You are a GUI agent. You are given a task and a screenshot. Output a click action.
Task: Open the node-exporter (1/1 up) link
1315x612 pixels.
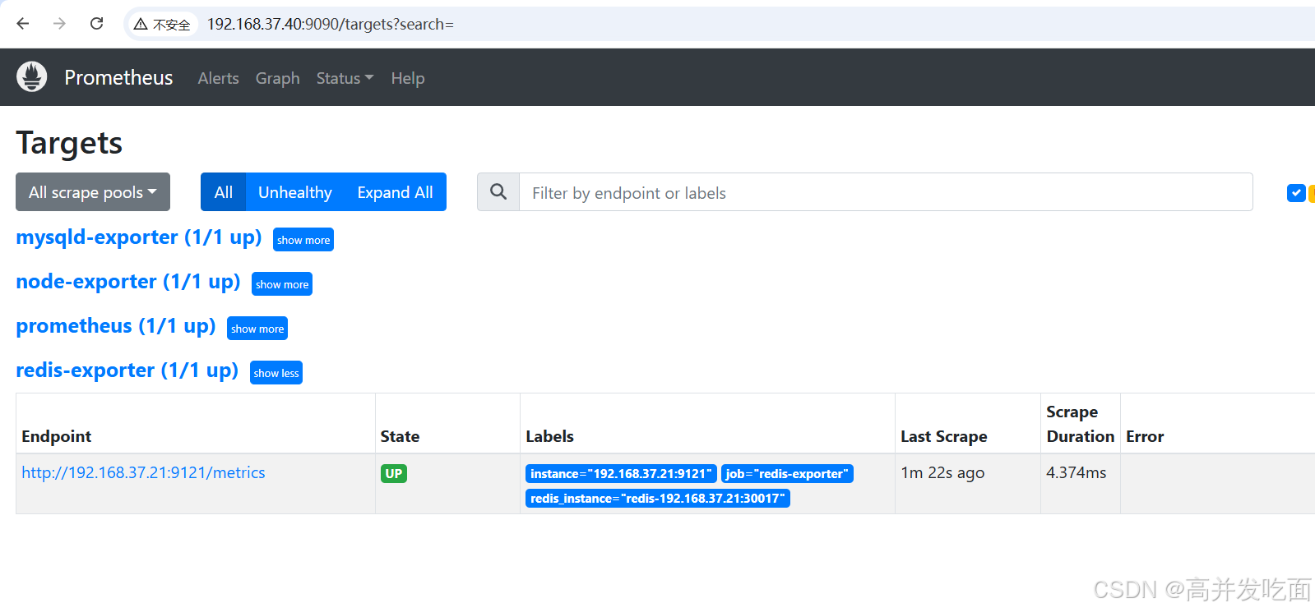128,282
